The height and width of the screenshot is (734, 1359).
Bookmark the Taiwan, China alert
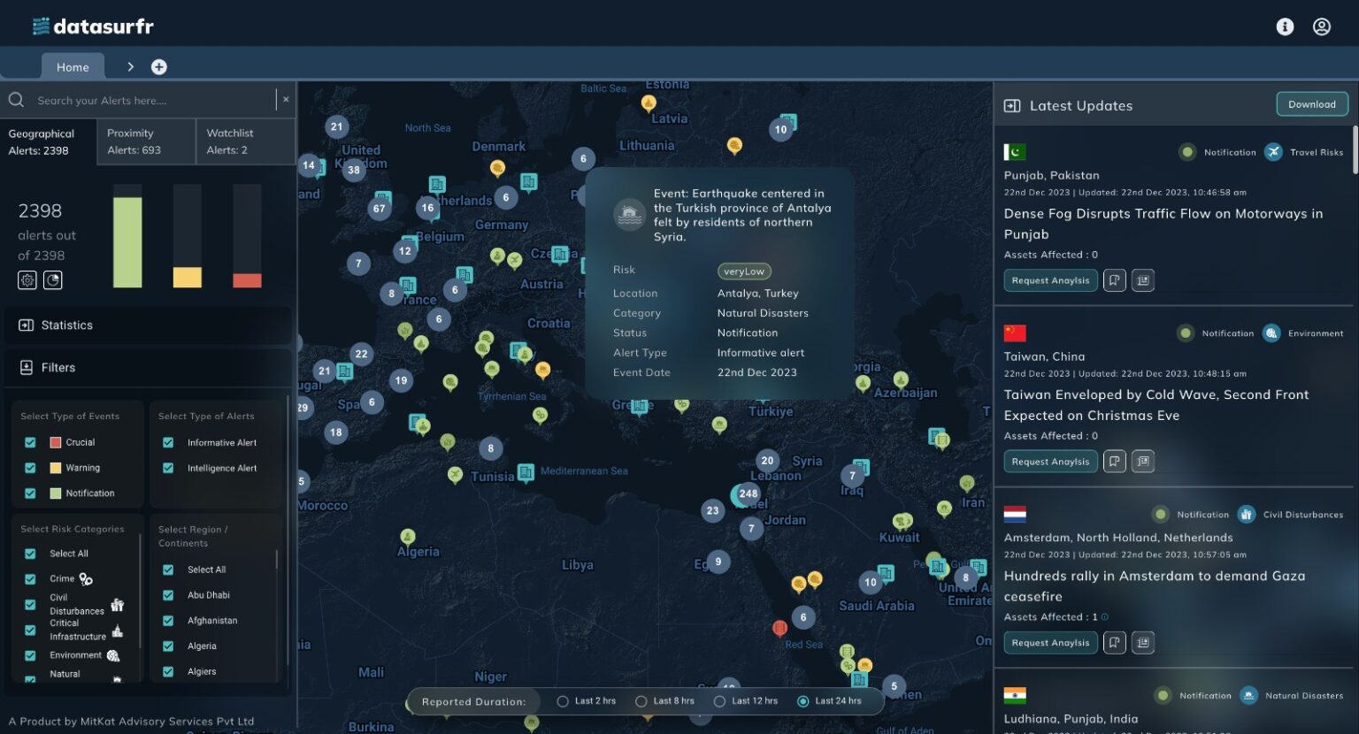(x=1115, y=462)
